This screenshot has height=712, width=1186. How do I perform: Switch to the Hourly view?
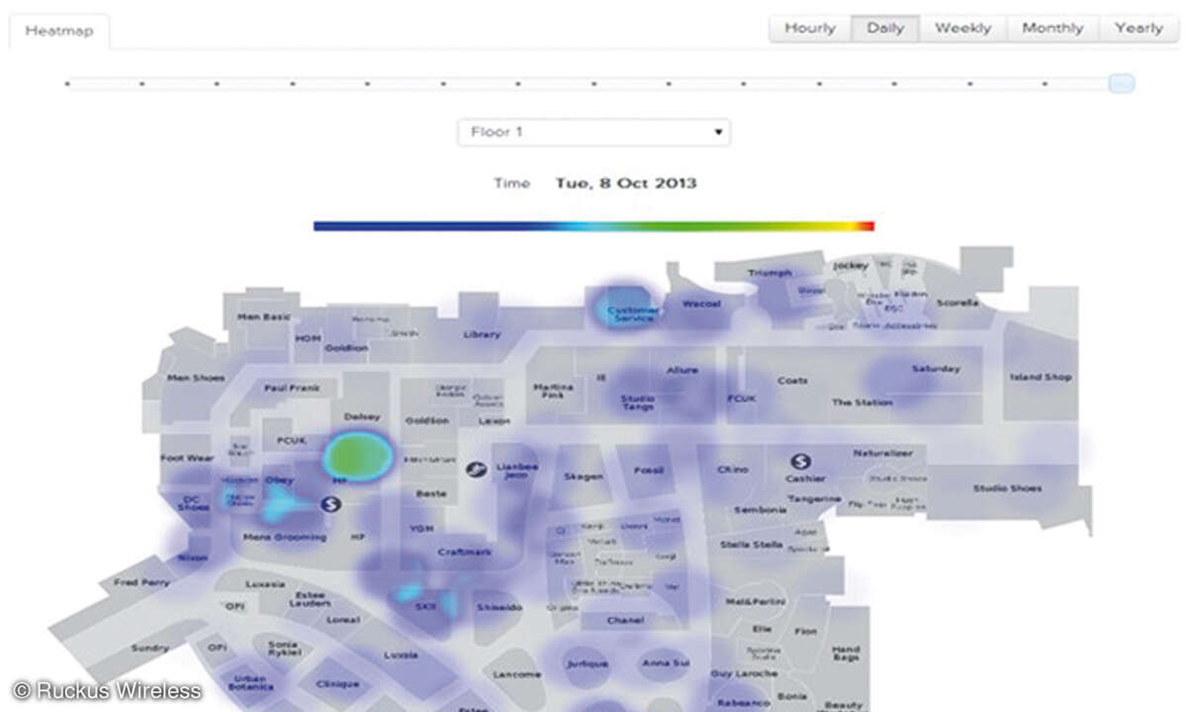810,28
